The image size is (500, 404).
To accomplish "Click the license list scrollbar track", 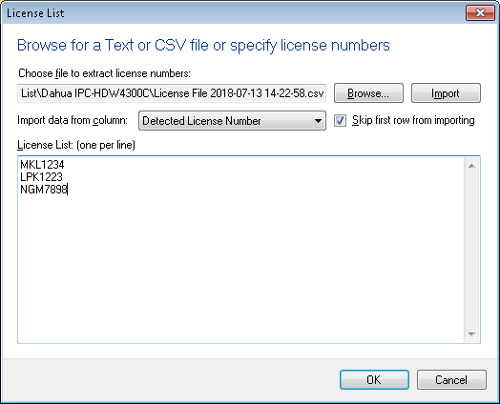I will point(472,250).
